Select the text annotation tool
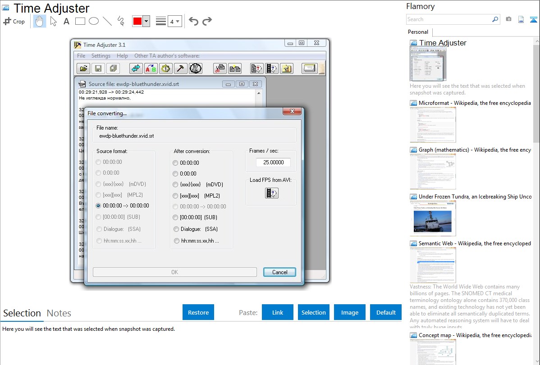 click(66, 21)
